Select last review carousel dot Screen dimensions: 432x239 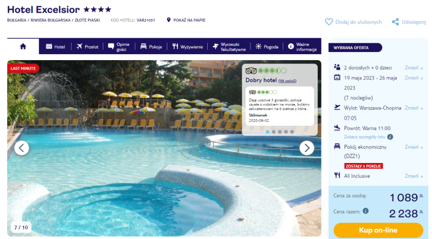coord(292,132)
